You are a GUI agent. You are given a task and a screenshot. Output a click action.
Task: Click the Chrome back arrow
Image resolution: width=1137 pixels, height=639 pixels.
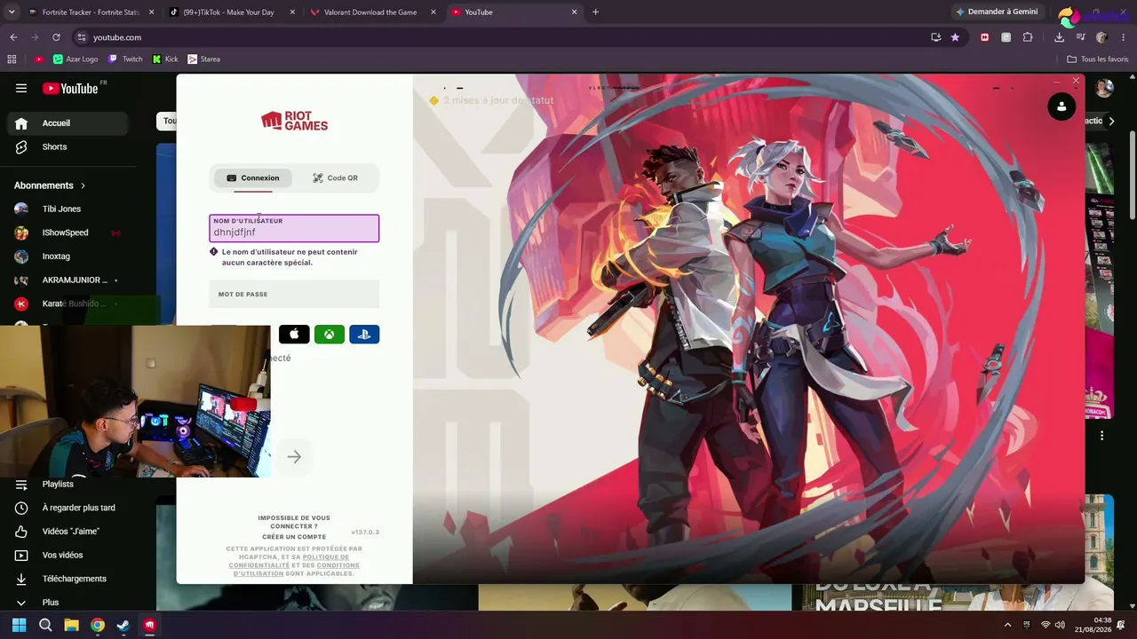pos(13,37)
